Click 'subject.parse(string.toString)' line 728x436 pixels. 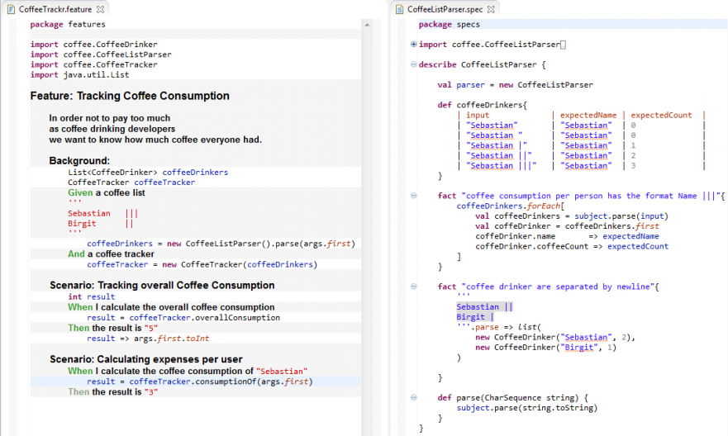[527, 408]
